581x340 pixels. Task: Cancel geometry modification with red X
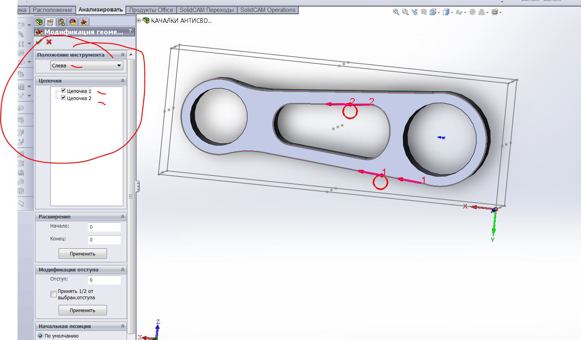coord(49,41)
